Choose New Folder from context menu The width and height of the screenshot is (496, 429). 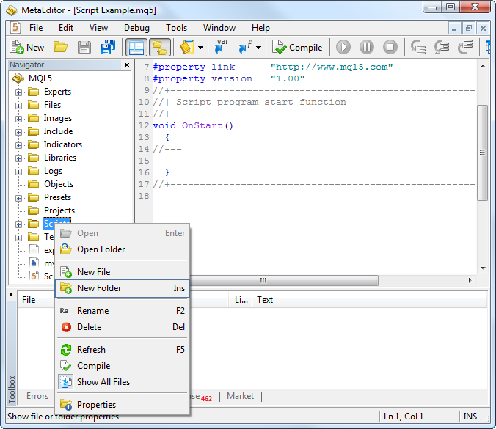[x=122, y=288]
